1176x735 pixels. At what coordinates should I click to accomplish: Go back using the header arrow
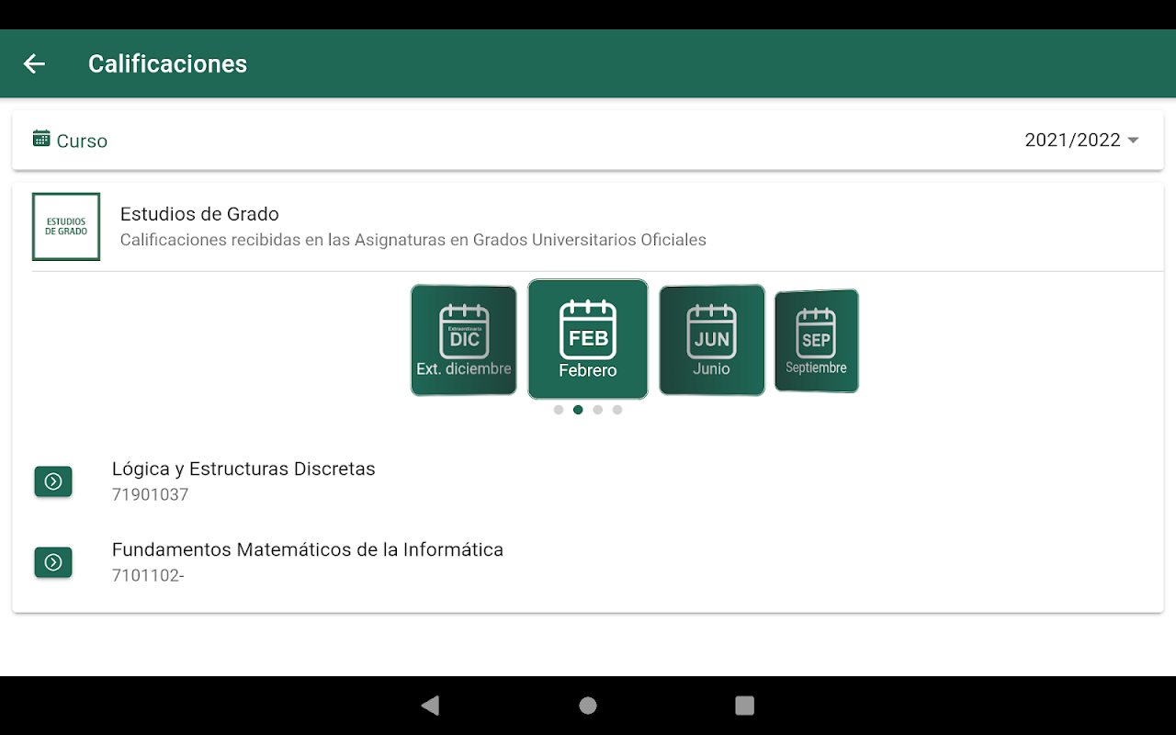34,63
